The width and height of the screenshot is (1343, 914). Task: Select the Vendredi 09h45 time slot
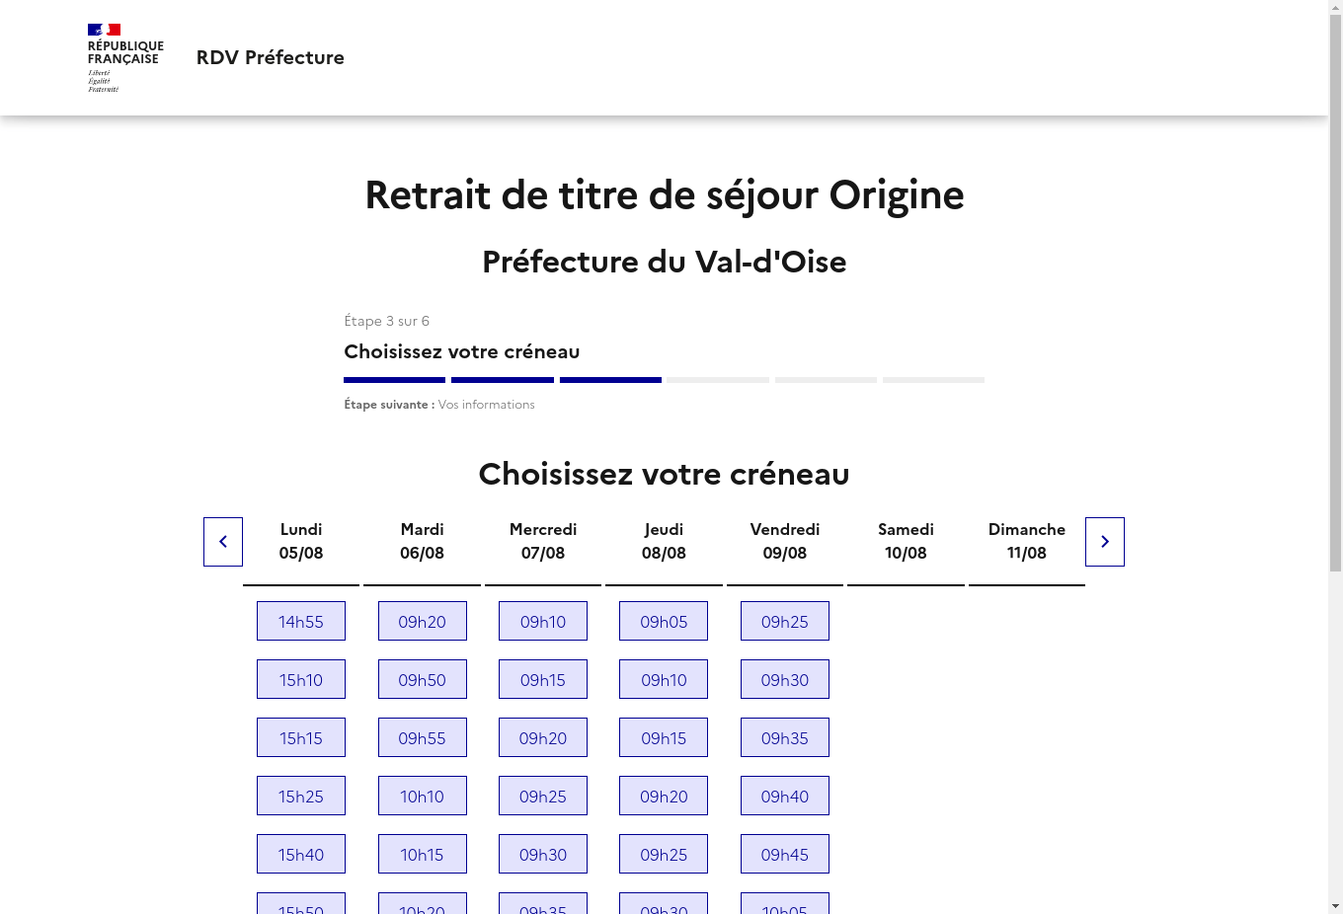tap(785, 854)
